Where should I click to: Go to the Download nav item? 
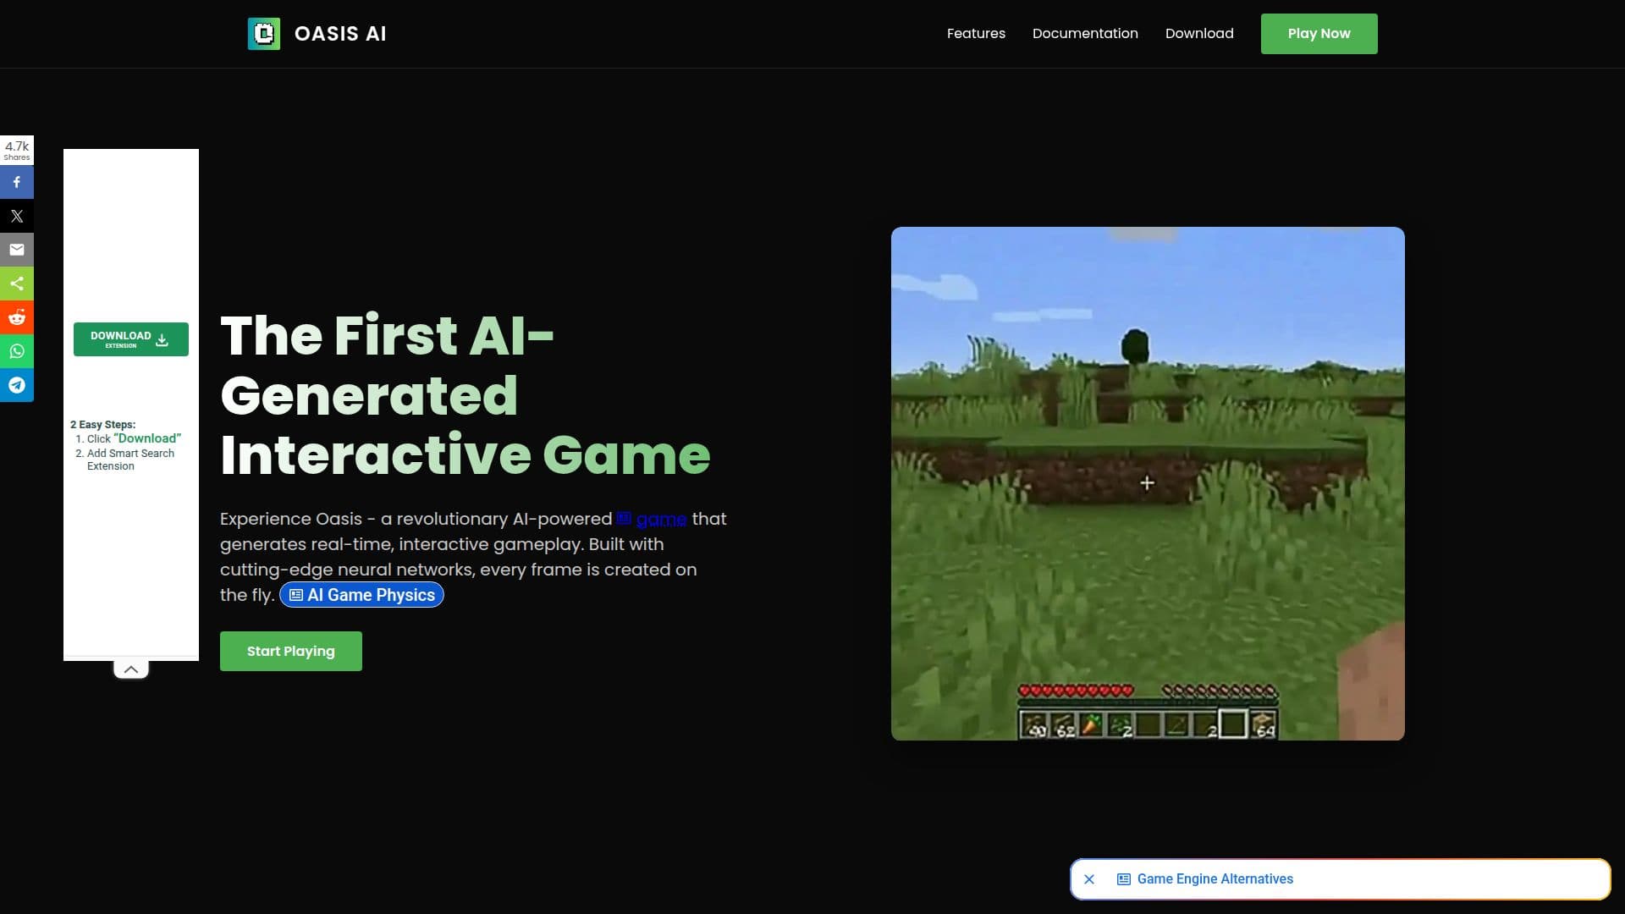(x=1199, y=34)
